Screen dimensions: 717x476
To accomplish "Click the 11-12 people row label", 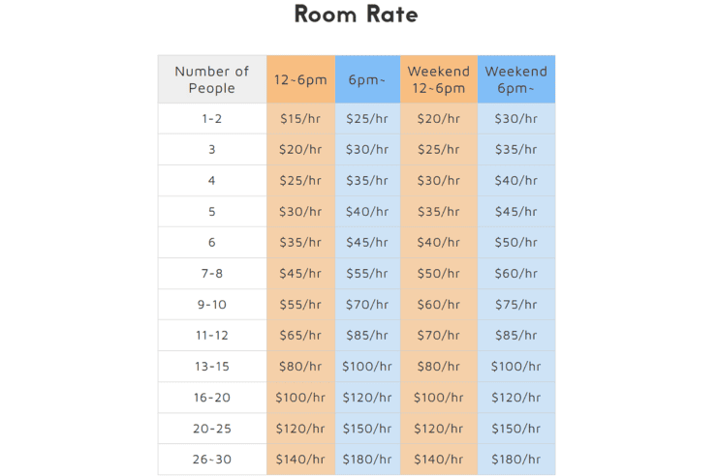I will coord(212,336).
